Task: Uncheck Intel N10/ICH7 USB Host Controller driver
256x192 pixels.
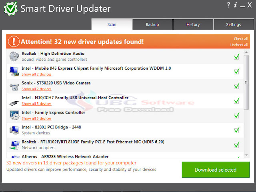Action: tap(236, 100)
